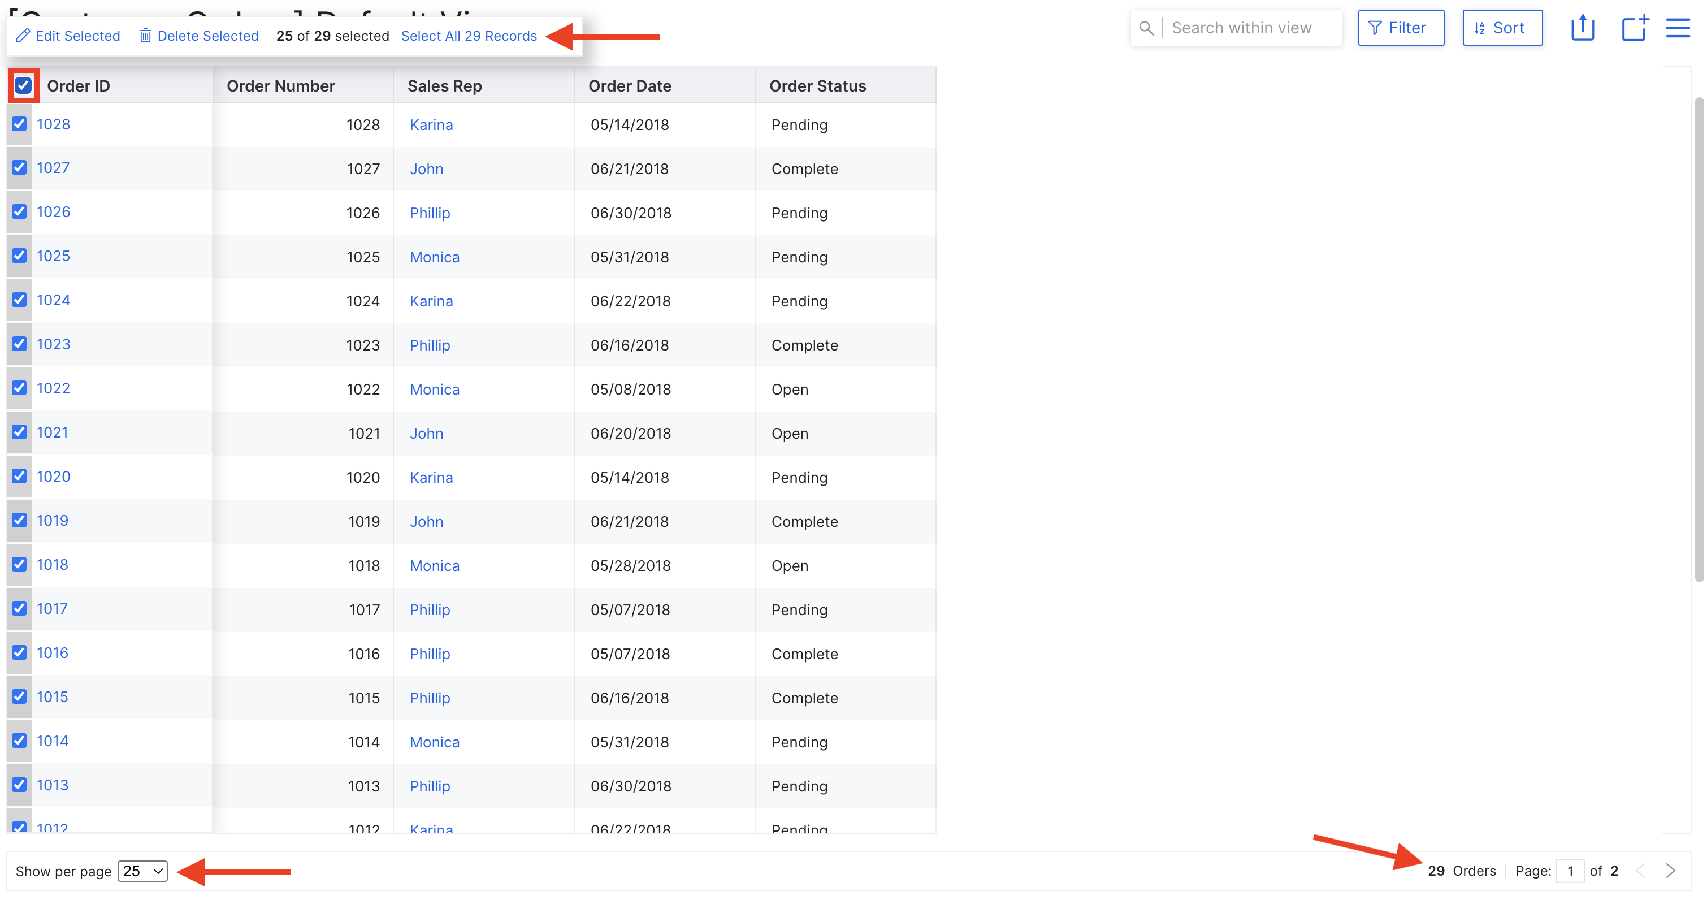Uncheck the checkbox for order 1018
This screenshot has height=900, width=1707.
19,565
